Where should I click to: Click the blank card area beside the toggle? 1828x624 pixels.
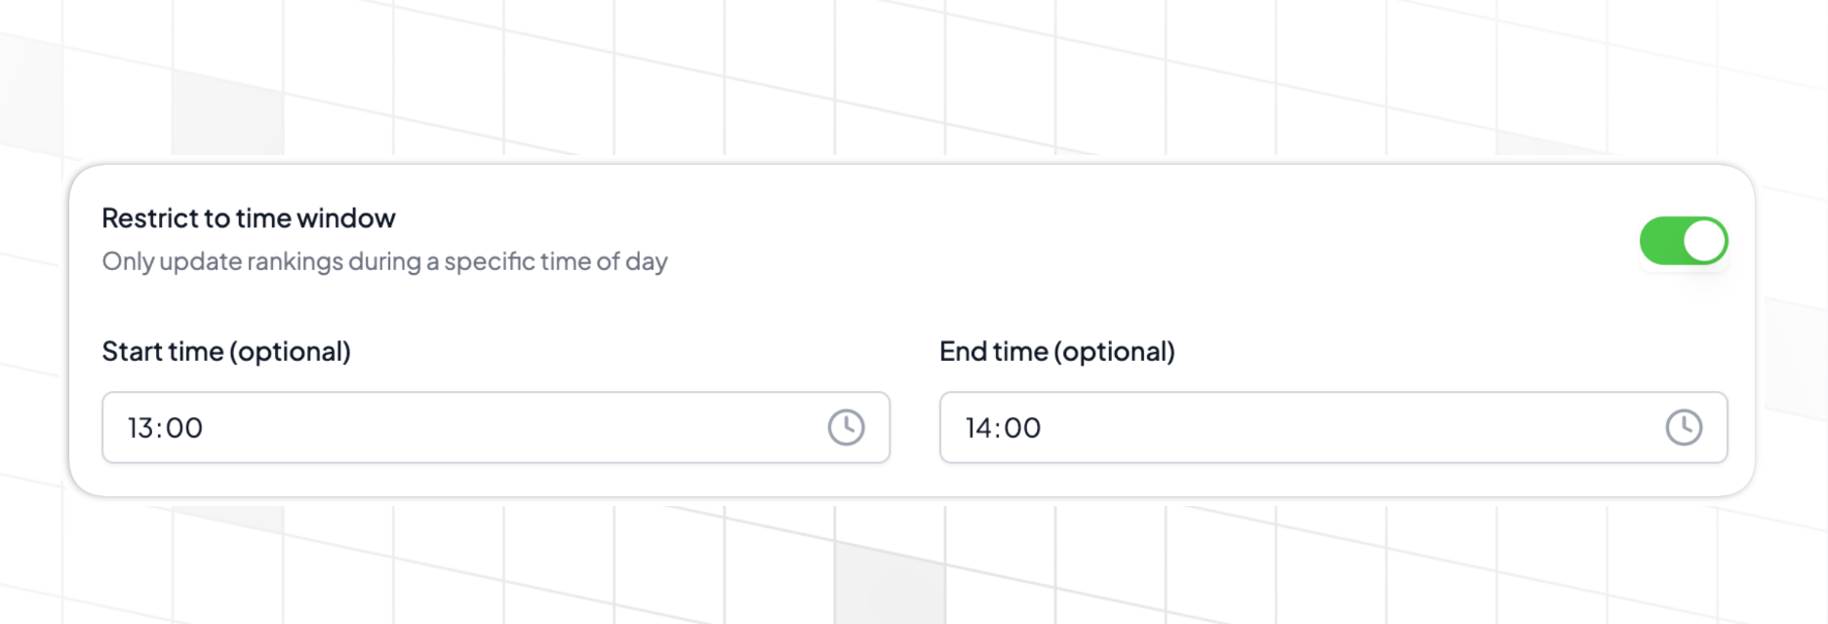point(1151,240)
